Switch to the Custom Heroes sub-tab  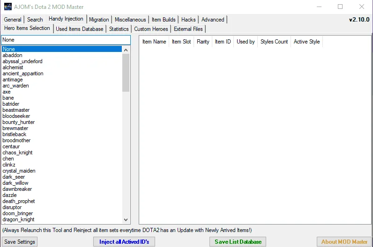click(x=151, y=29)
